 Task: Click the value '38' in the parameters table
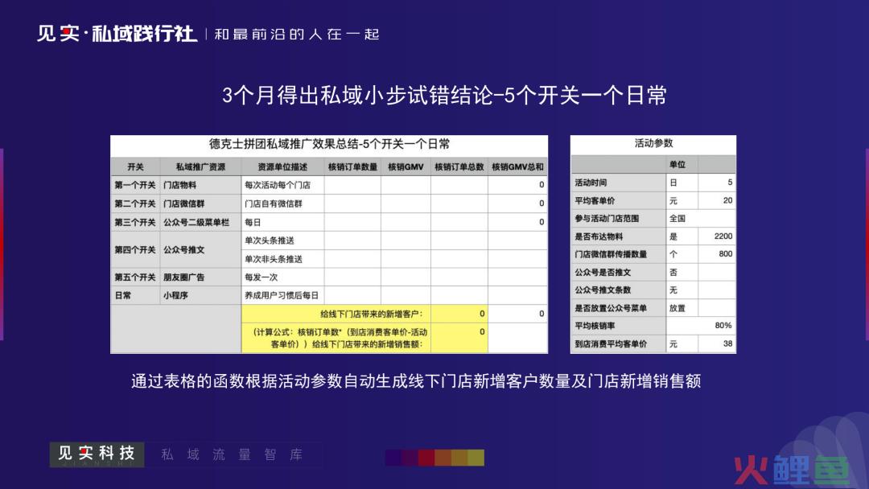717,344
